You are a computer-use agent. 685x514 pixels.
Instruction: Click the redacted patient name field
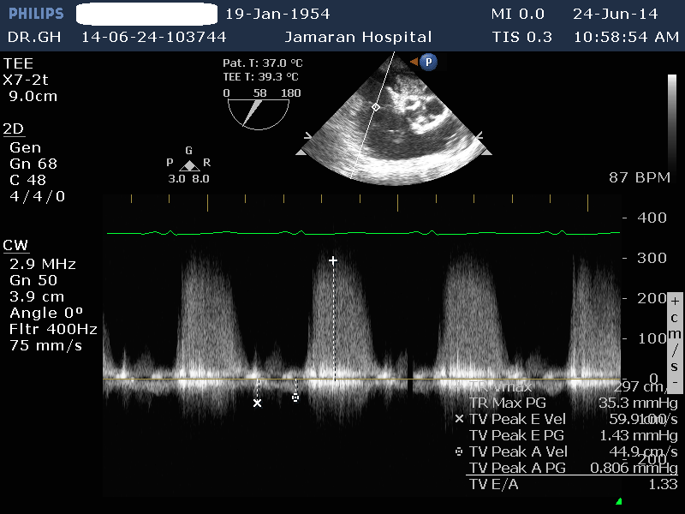click(x=146, y=15)
